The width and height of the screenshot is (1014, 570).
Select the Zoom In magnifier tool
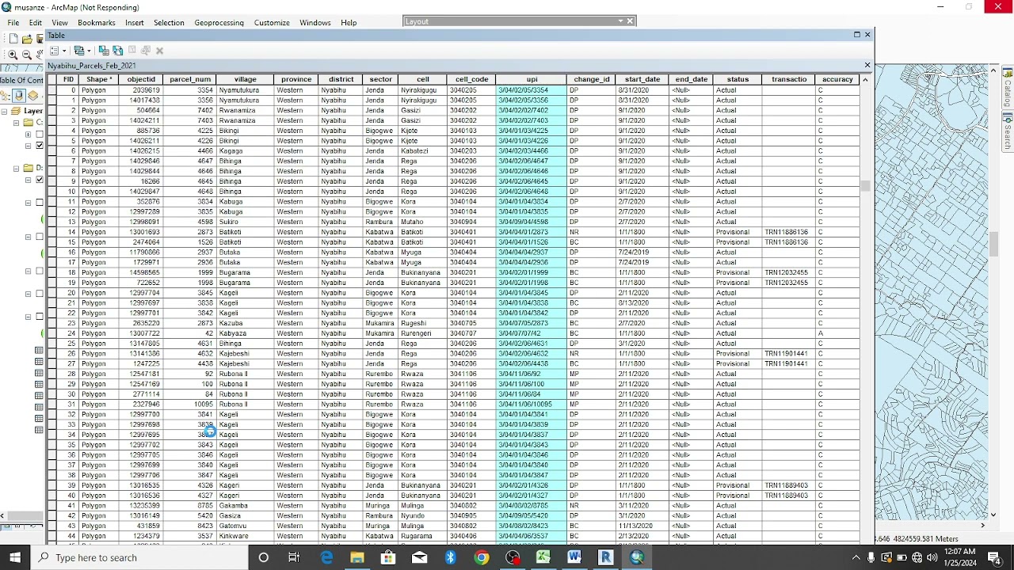[x=13, y=55]
